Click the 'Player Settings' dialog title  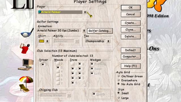coord(90,2)
